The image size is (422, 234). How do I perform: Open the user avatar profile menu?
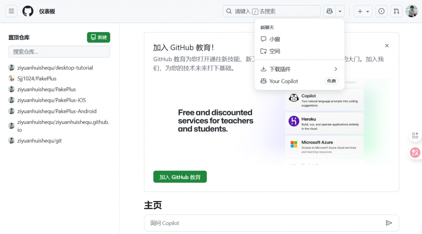pos(411,11)
